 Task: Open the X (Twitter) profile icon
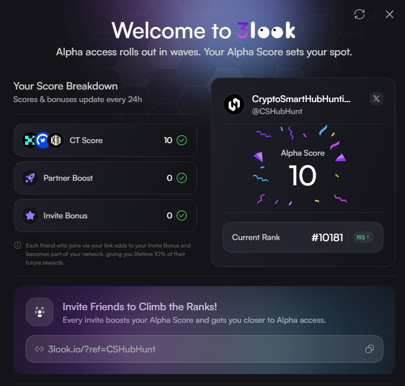pos(377,99)
